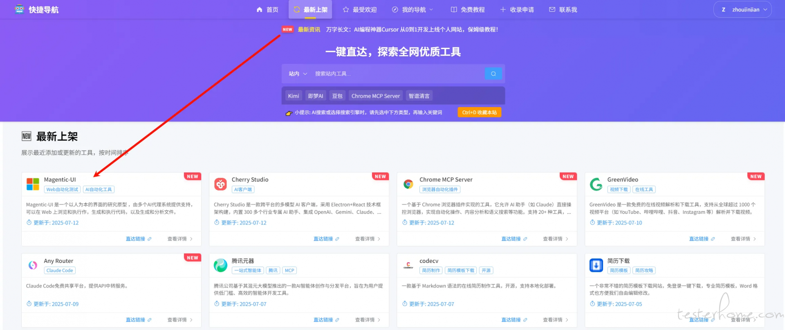Click the Magentic-UI card title
Screen dimensions: 785x330
click(60, 180)
